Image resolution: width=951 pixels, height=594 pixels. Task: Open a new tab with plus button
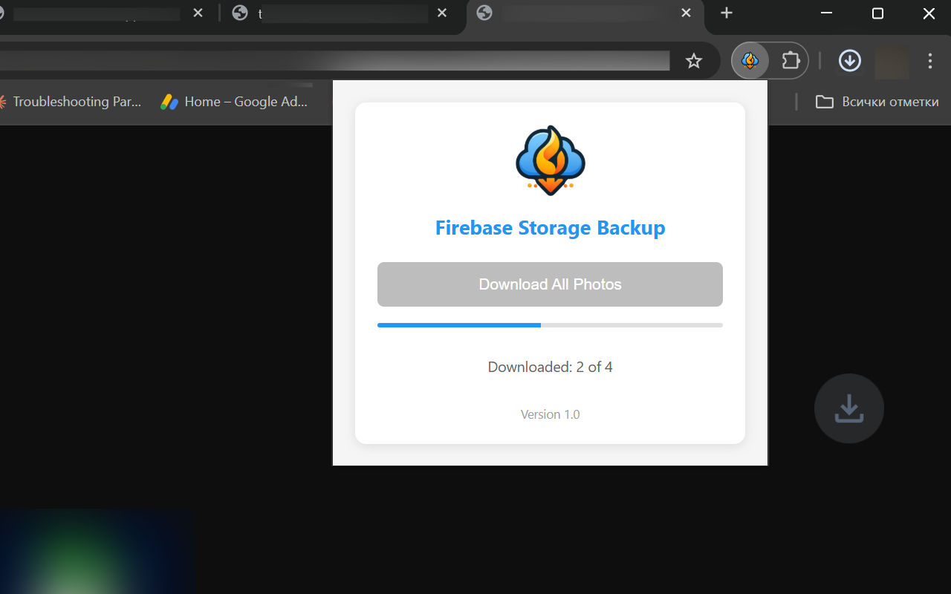point(727,13)
